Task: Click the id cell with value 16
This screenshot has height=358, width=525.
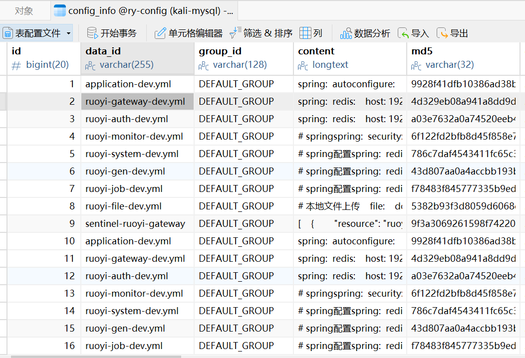Action: click(x=44, y=346)
